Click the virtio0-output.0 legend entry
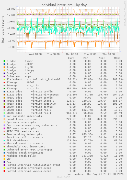The image size is (127, 180). click(x=31, y=104)
